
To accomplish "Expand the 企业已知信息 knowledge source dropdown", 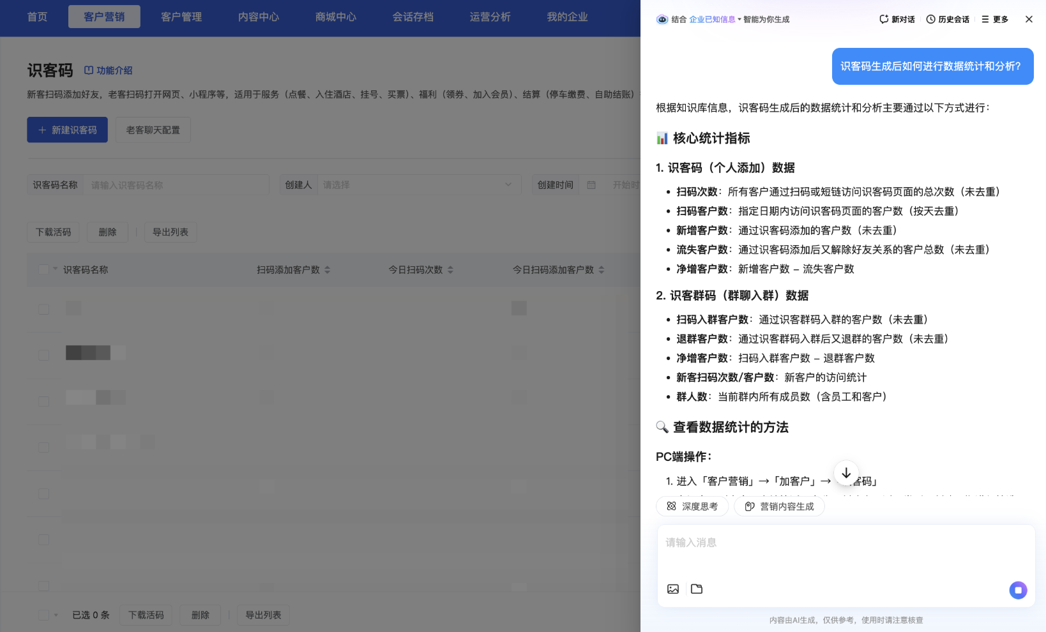I will [715, 19].
